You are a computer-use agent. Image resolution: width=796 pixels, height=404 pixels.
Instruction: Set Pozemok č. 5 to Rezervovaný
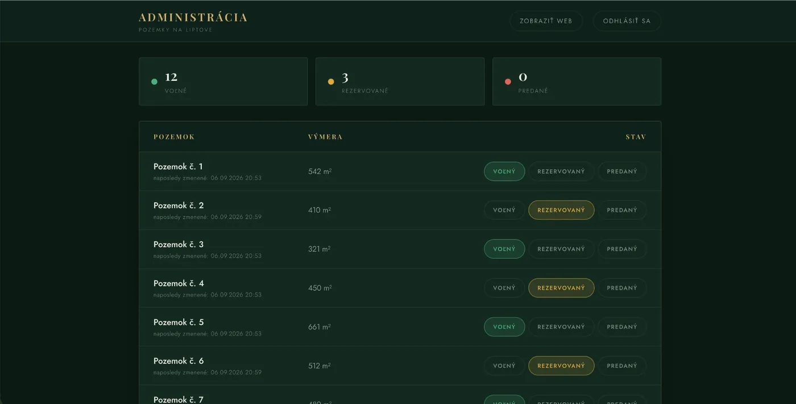point(561,327)
